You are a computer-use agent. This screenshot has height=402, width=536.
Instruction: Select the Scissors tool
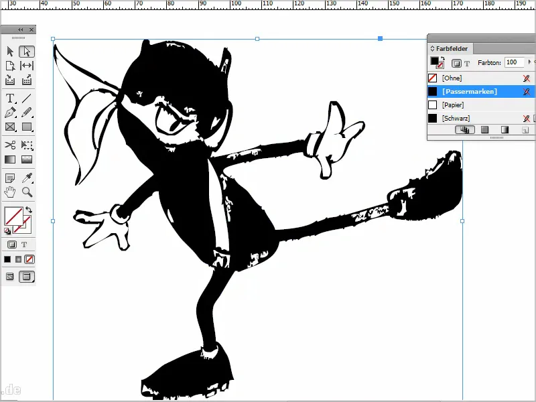(10, 145)
